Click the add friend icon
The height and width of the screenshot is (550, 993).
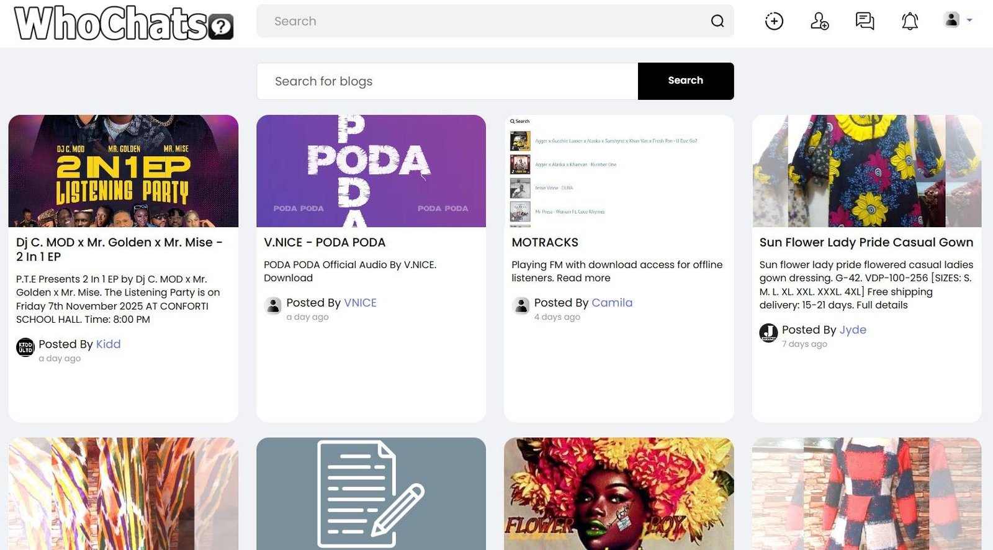[x=819, y=21]
